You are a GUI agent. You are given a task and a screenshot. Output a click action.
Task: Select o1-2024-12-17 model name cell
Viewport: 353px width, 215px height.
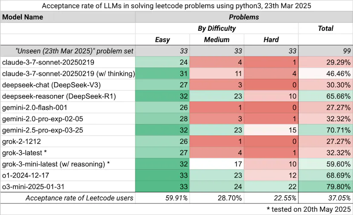tap(68, 175)
